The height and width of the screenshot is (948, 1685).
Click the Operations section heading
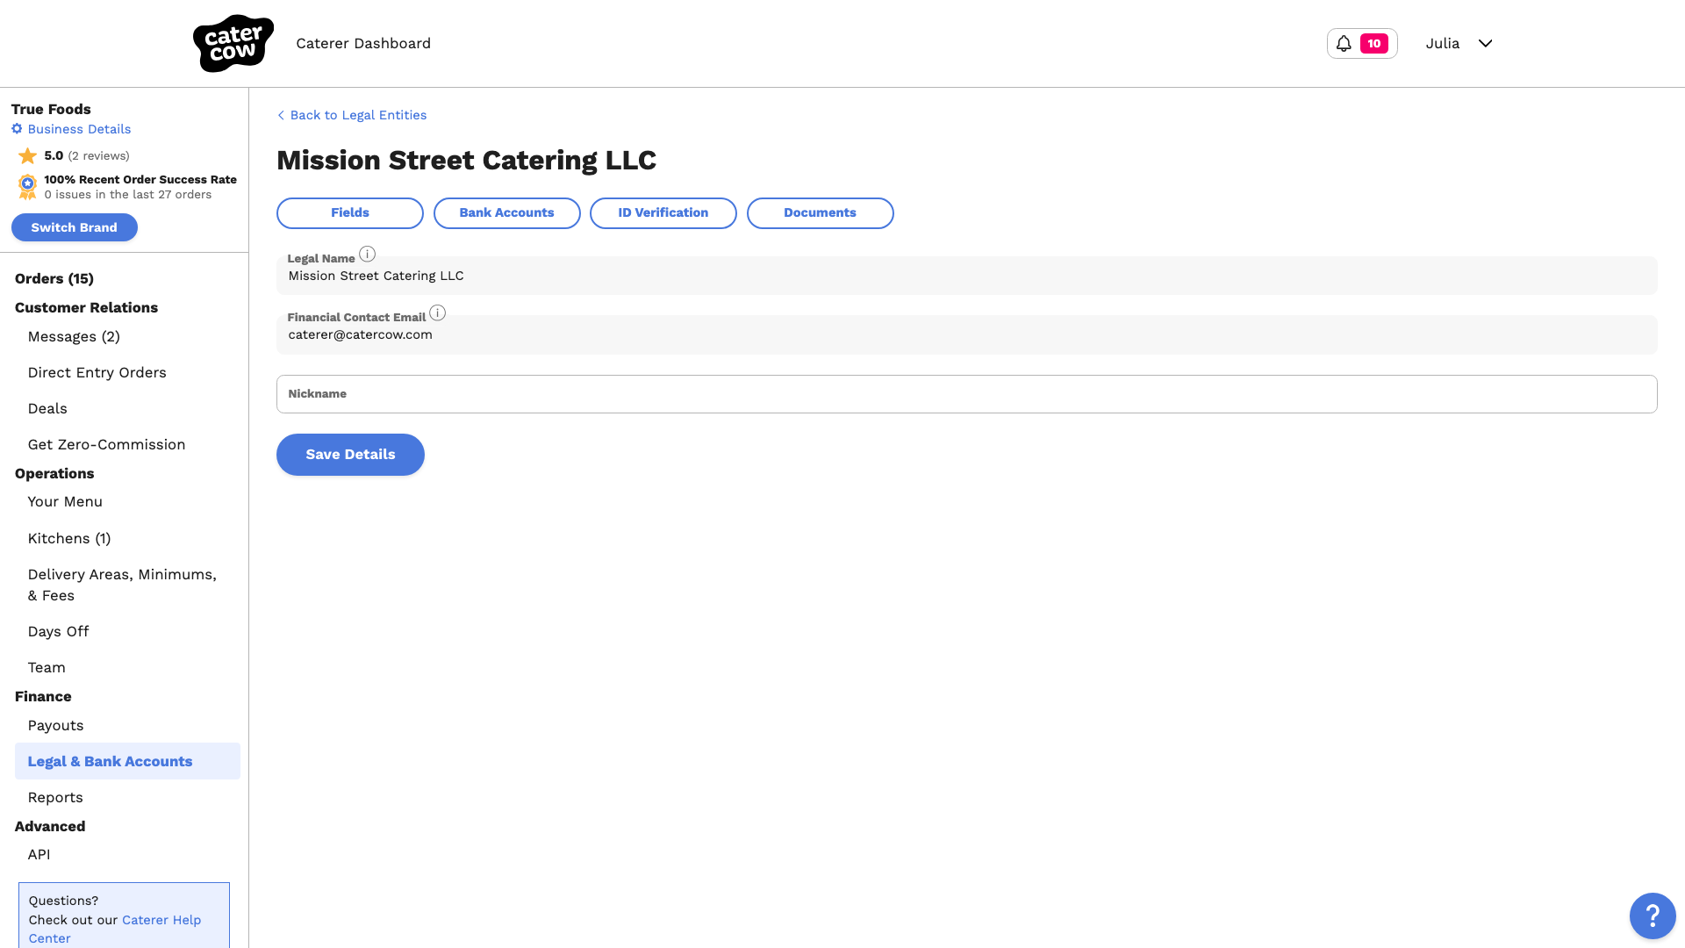click(x=54, y=474)
